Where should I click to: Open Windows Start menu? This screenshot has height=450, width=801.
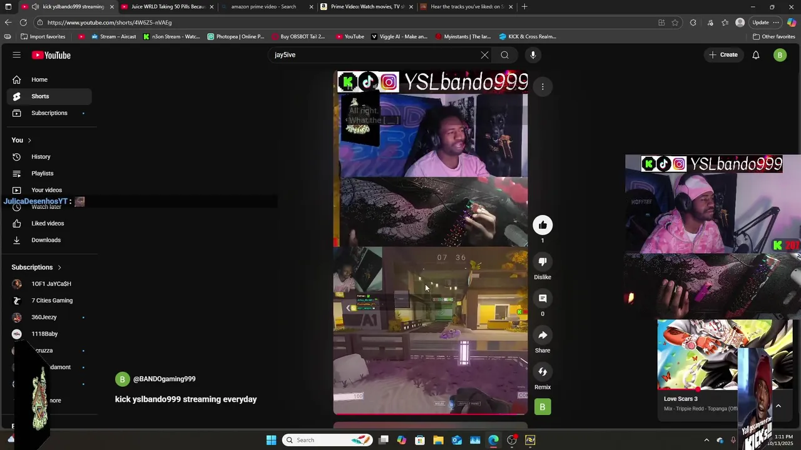272,440
